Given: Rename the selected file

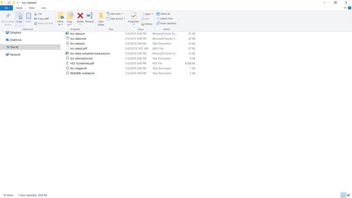Looking at the screenshot, I should tap(90, 18).
